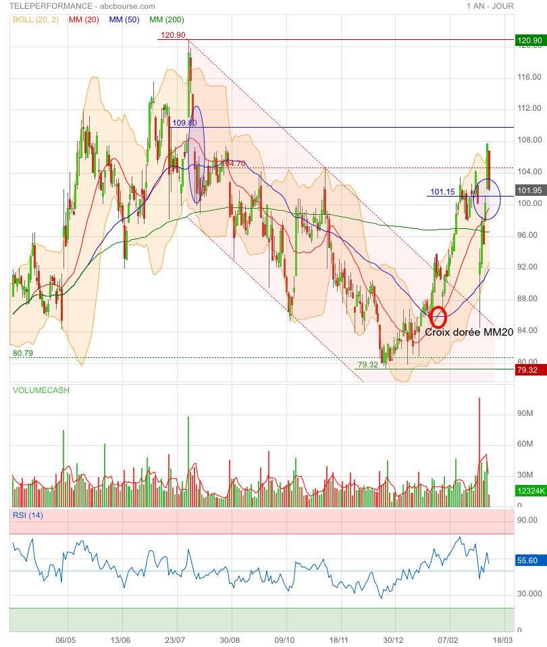This screenshot has width=547, height=647.
Task: Click the 79.32 green level label
Action: [367, 364]
